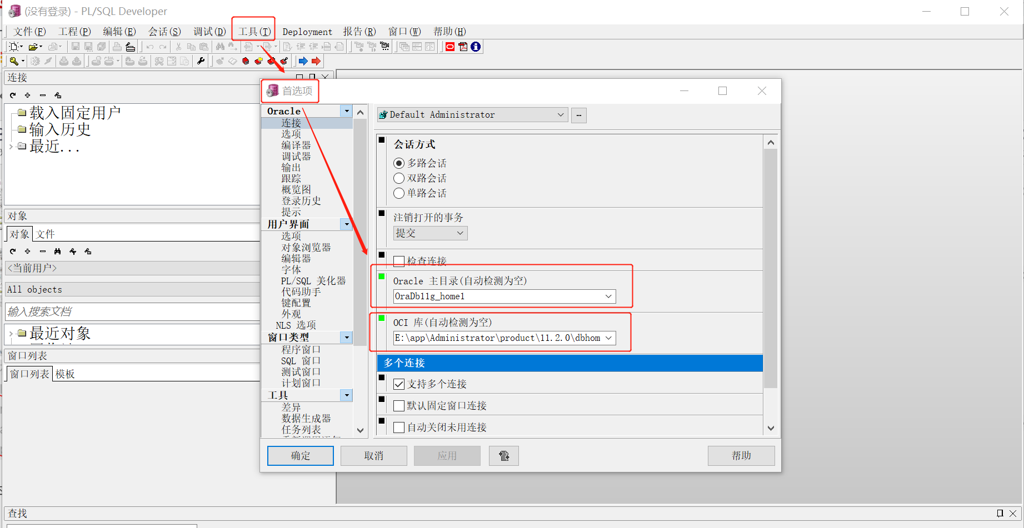Select 双路会话 radio button
This screenshot has height=528, width=1024.
[399, 178]
